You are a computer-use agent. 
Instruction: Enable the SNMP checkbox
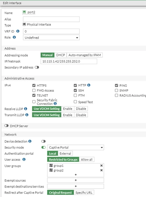tap(117, 90)
